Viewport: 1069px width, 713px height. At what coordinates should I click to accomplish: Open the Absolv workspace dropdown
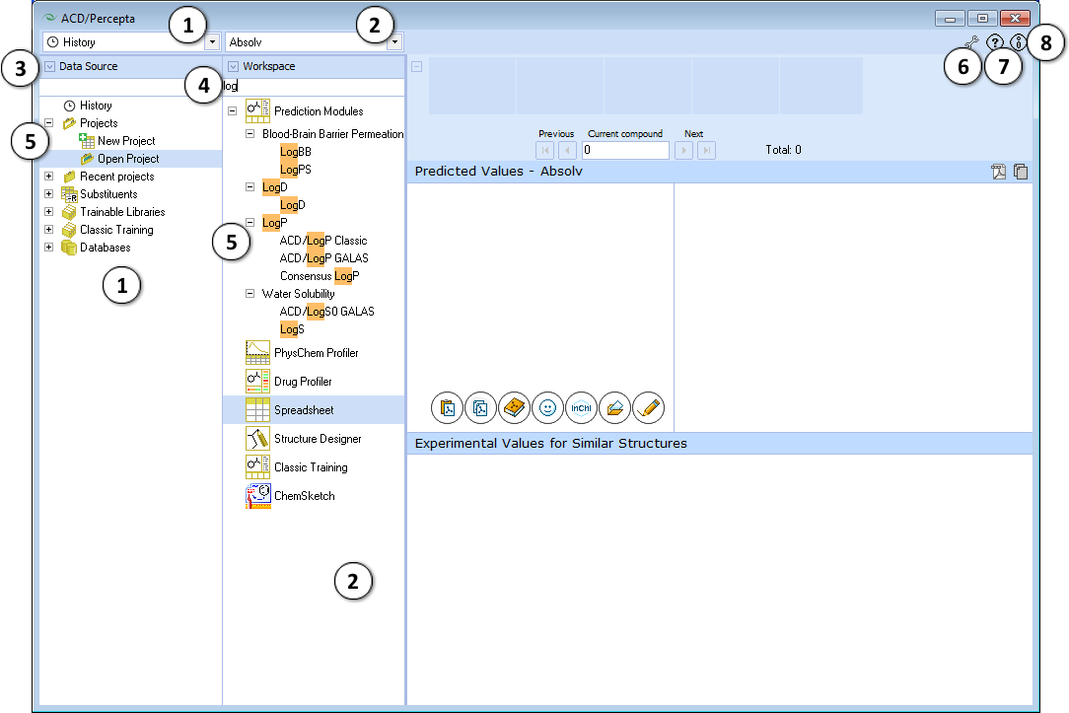tap(394, 42)
